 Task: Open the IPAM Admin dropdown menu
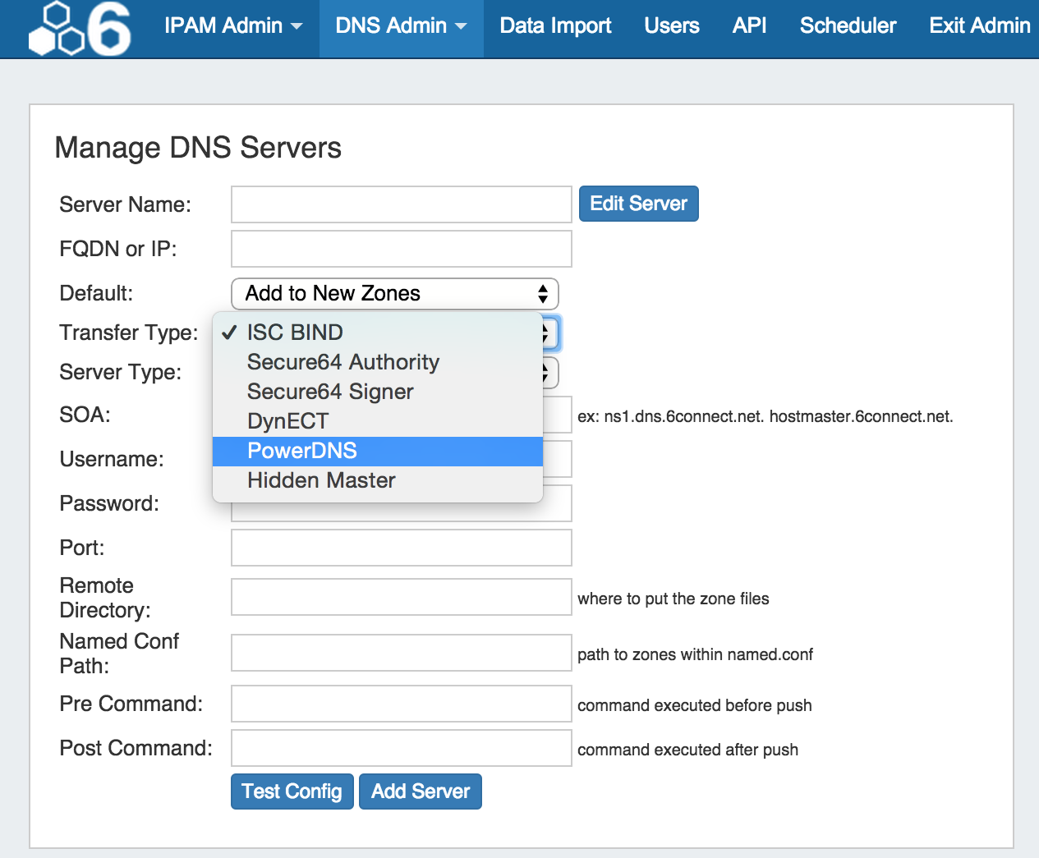click(x=233, y=26)
